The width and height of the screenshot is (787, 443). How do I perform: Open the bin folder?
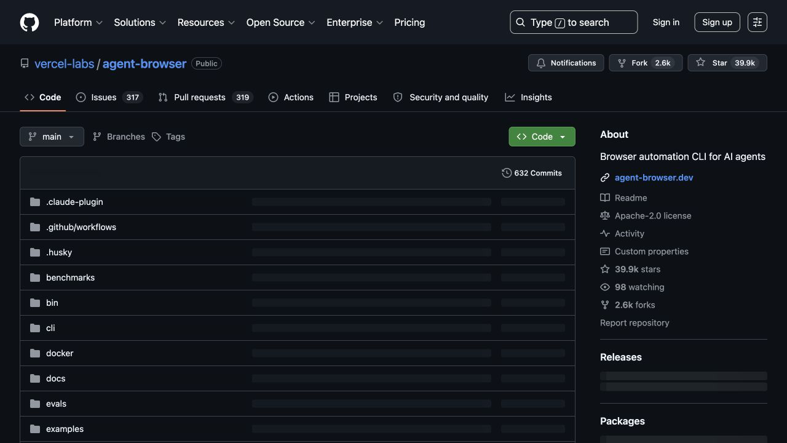[x=52, y=303]
